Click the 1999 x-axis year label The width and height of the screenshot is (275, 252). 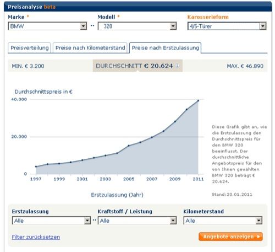59,179
